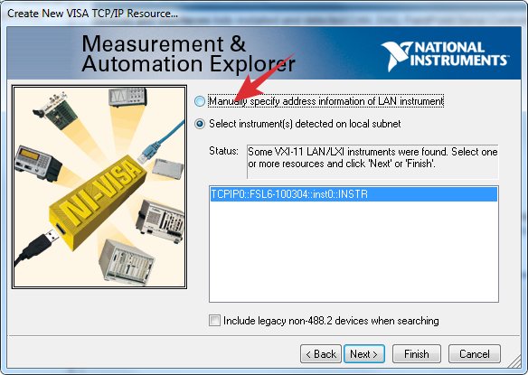The height and width of the screenshot is (375, 528).
Task: Click Finish to create the resource
Action: pos(417,354)
